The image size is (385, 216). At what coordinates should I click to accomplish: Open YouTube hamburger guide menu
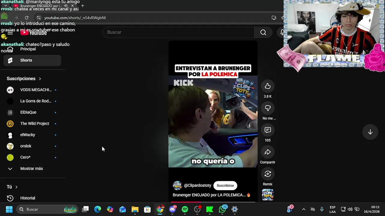pos(10,32)
